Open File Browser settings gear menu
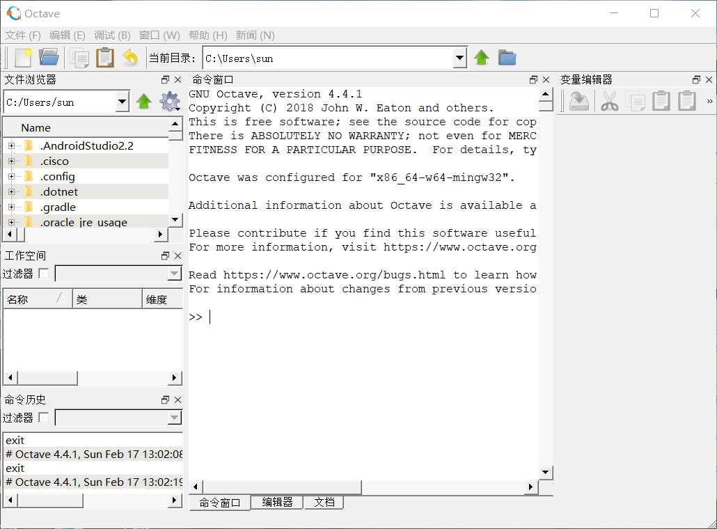Image resolution: width=717 pixels, height=529 pixels. (170, 102)
